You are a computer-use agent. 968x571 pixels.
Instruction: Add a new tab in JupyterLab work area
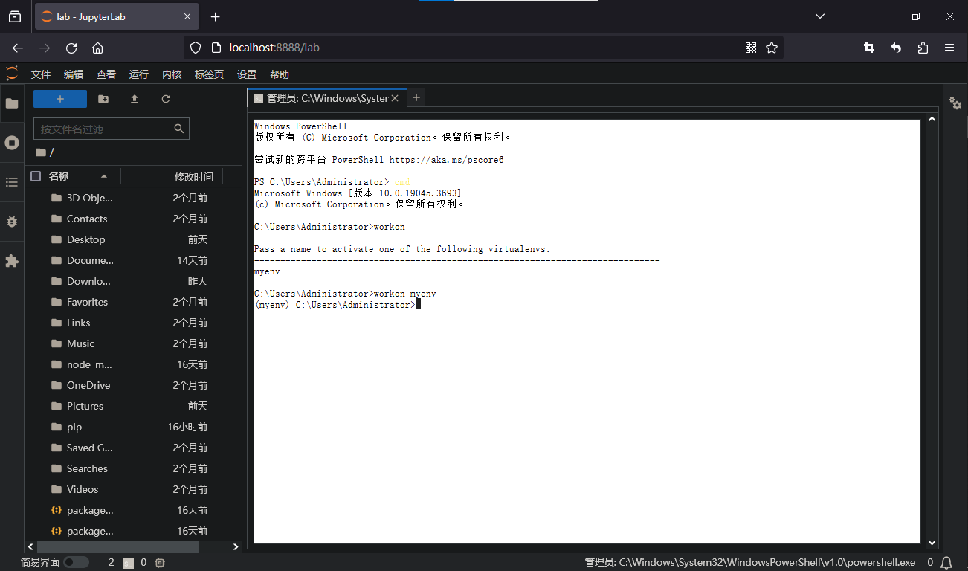[416, 97]
